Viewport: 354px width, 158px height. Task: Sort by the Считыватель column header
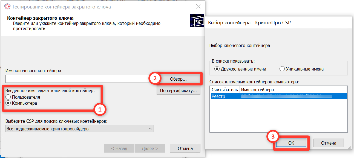pyautogui.click(x=225, y=90)
